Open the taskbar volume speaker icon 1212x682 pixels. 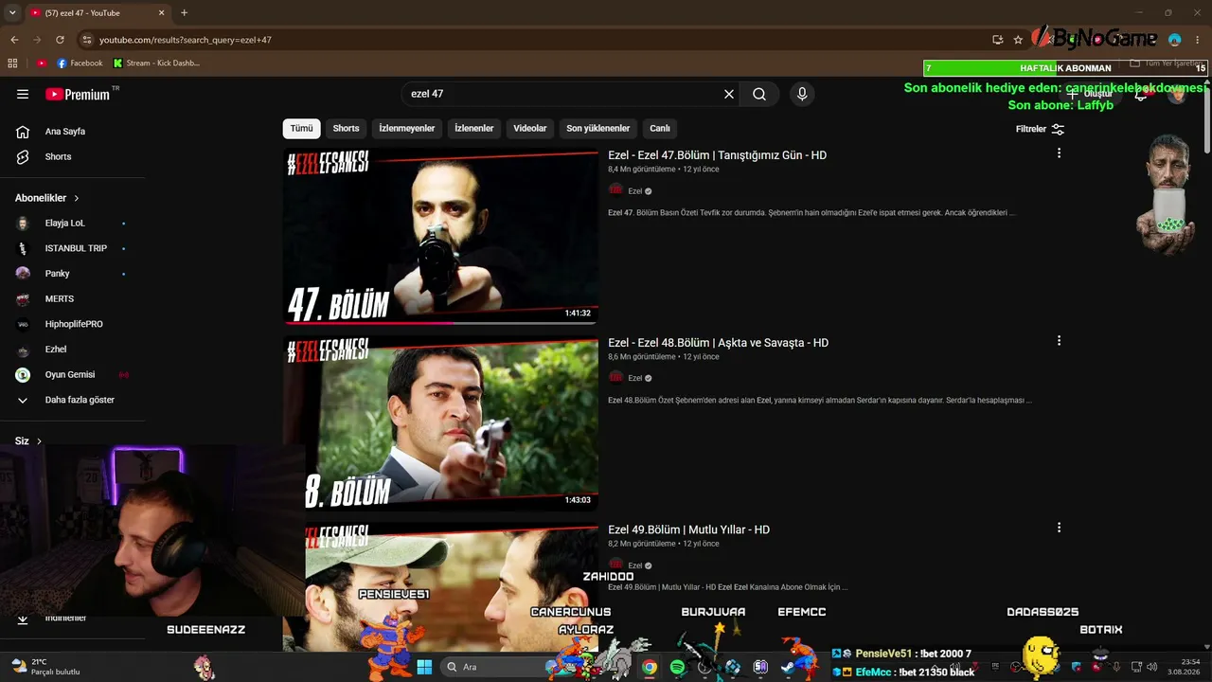pos(1151,667)
